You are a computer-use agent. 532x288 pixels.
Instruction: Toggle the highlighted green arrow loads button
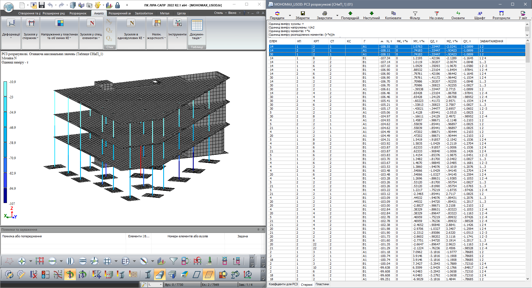point(70,274)
